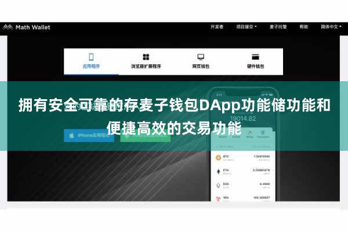
Task: Open the 开发者 nav link
Action: click(x=217, y=27)
